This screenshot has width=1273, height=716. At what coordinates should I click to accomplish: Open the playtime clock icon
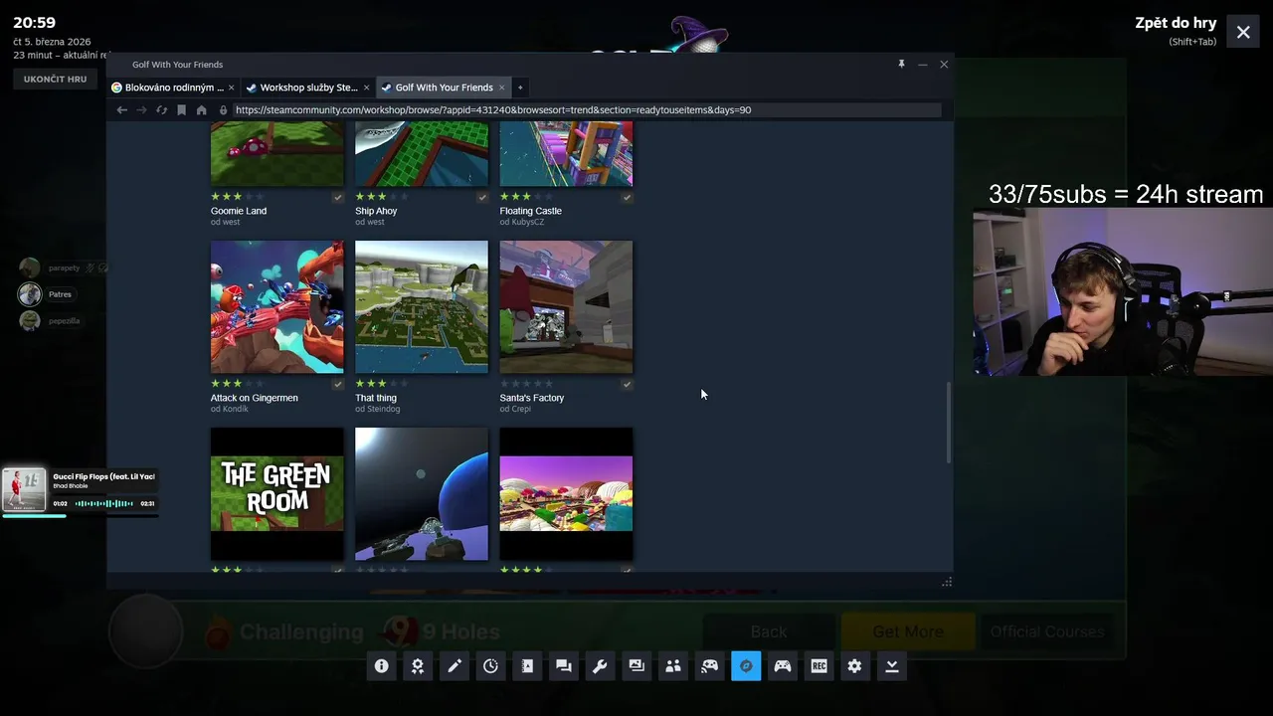coord(490,666)
